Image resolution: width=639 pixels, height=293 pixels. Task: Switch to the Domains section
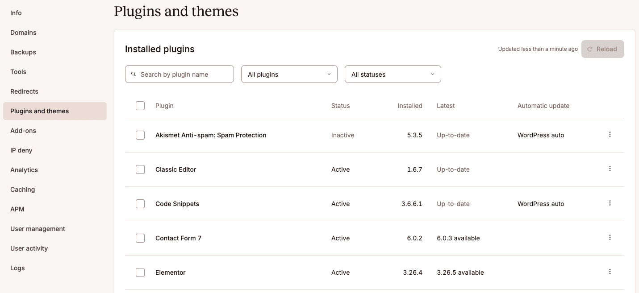[23, 33]
